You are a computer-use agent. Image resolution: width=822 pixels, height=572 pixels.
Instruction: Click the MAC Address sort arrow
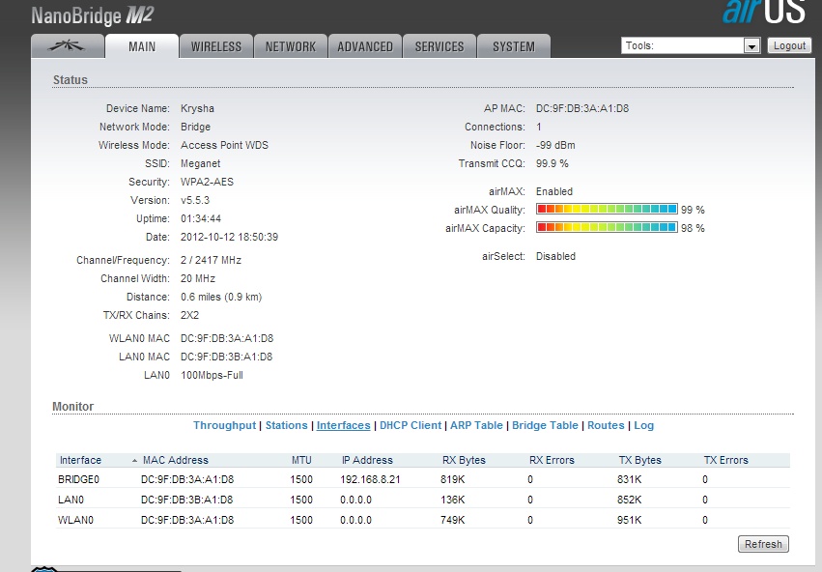tap(134, 461)
